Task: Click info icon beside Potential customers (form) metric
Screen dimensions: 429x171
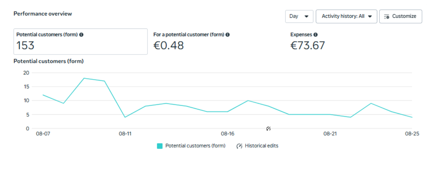Action: click(81, 35)
